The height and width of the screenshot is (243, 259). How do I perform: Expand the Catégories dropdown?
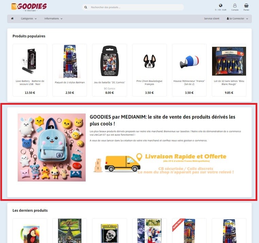(x=29, y=18)
